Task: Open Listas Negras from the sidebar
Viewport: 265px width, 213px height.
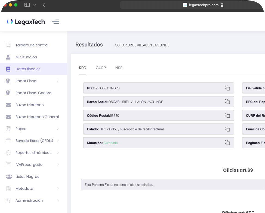Action: 27,177
